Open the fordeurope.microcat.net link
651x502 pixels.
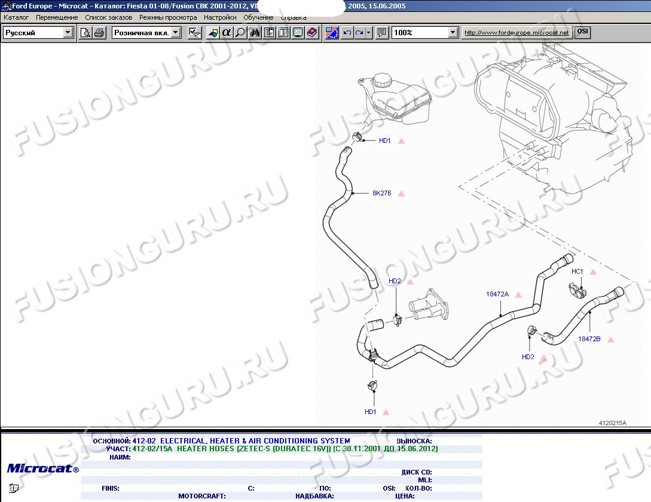516,32
